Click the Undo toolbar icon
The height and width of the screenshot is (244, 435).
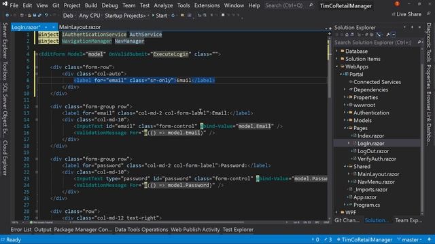tap(47, 16)
